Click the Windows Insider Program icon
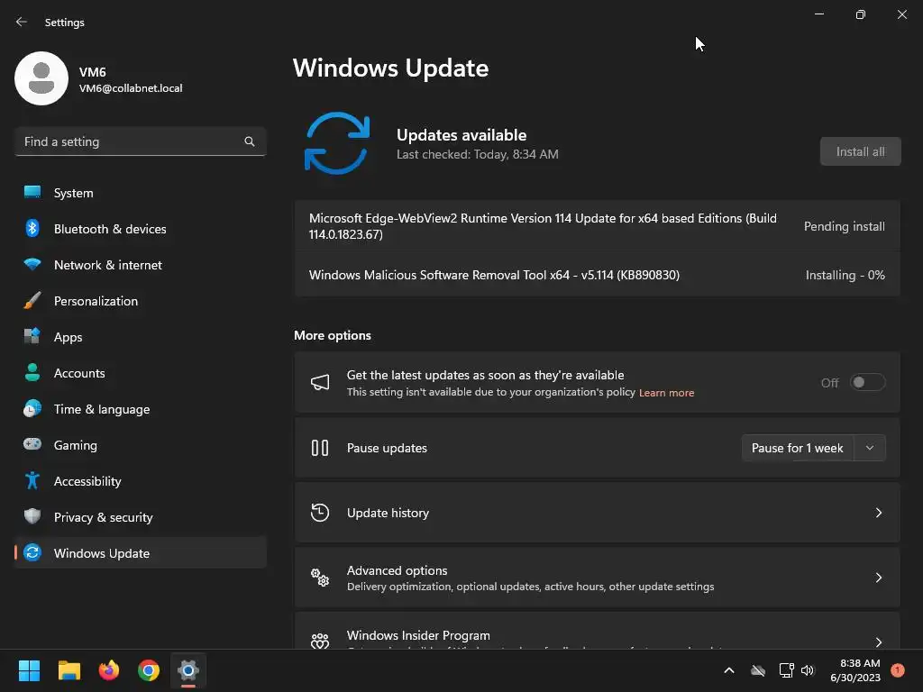923x692 pixels. click(x=320, y=641)
